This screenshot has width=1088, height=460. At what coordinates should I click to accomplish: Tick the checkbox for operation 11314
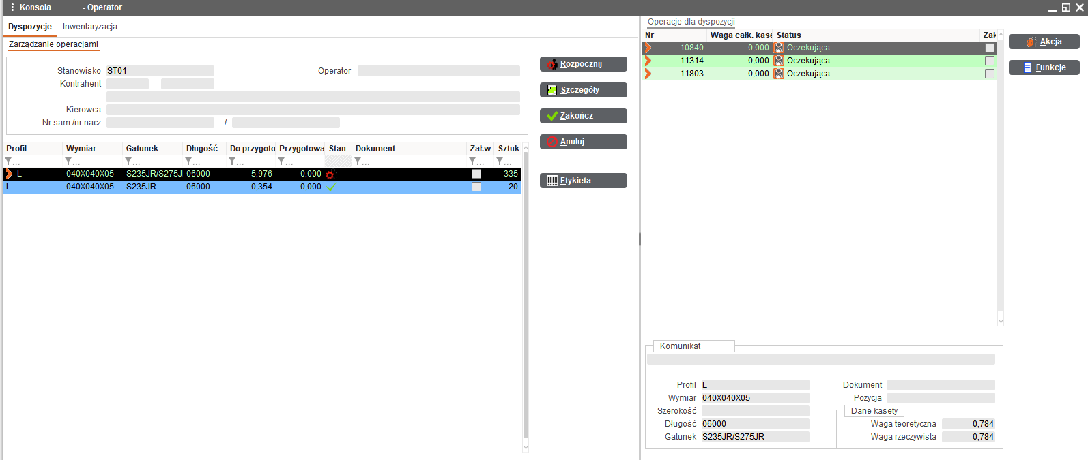pos(990,61)
